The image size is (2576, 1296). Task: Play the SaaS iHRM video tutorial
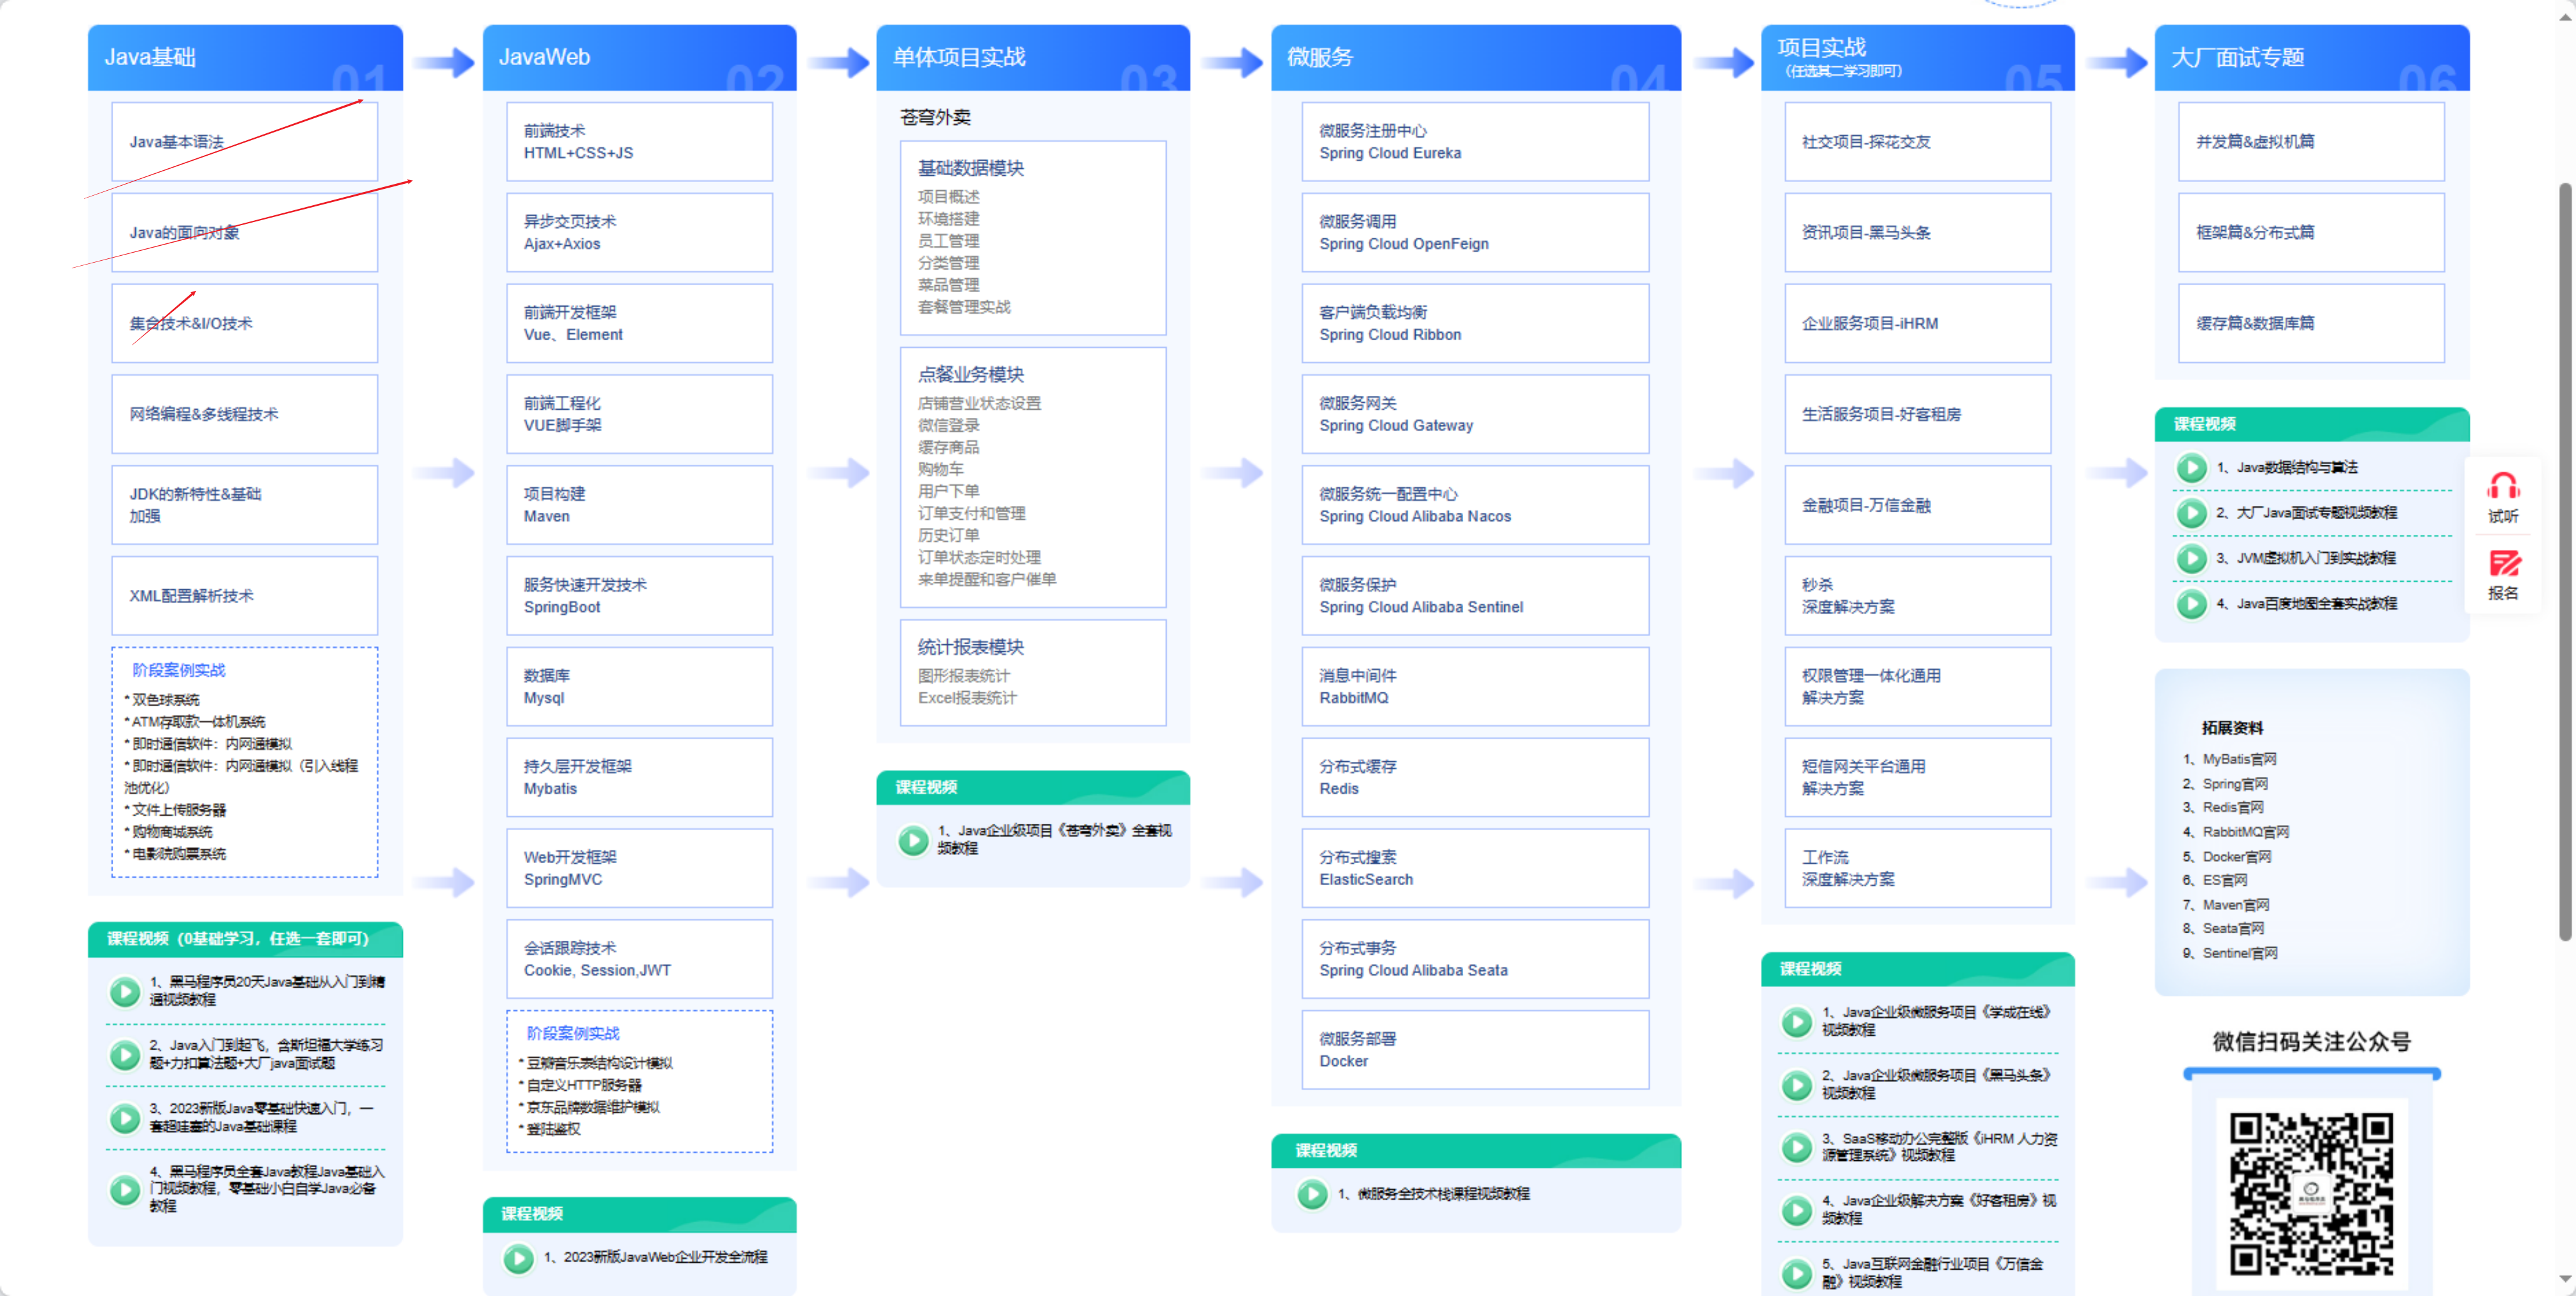tap(1797, 1147)
